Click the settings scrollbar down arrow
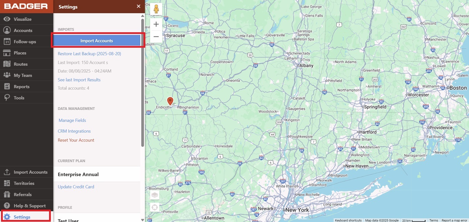The height and width of the screenshot is (222, 469). [142, 220]
